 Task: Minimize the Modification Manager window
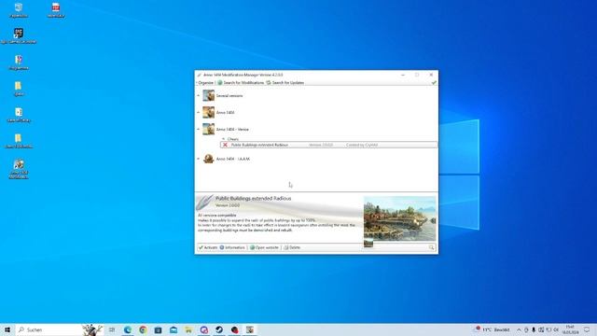[x=403, y=75]
